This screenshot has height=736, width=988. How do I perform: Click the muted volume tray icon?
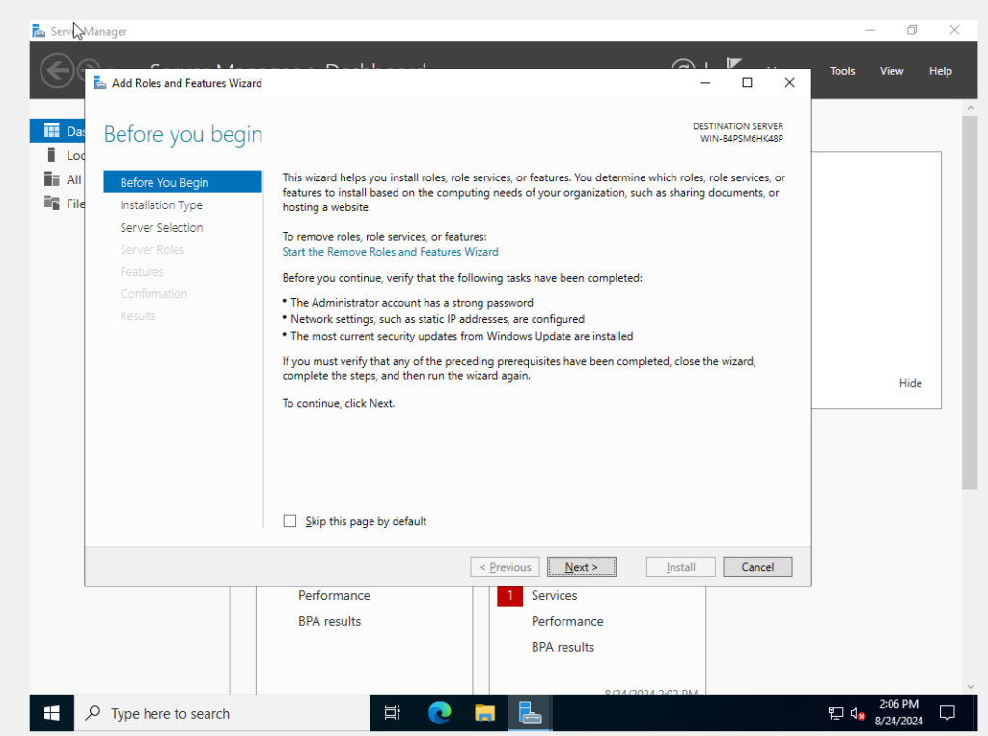click(x=858, y=713)
